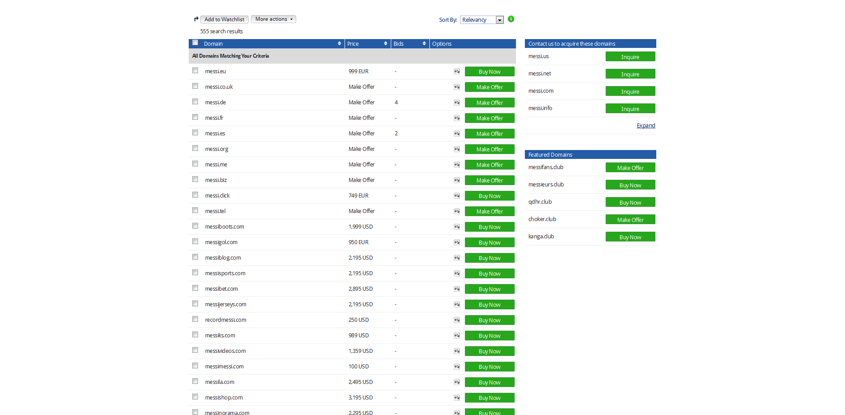
Task: Click the watchlist icon for messi.tel
Action: 457,211
